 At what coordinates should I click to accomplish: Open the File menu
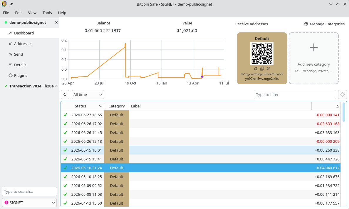pyautogui.click(x=6, y=13)
